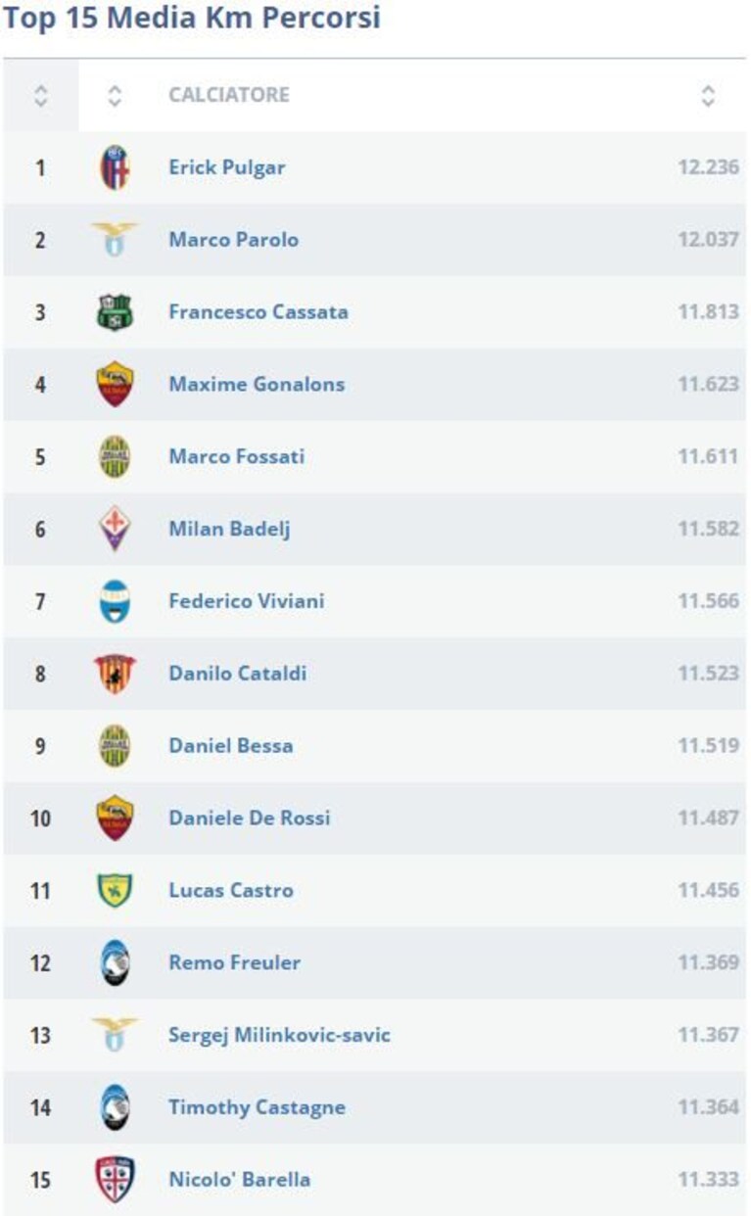Click the Hellas Verona crest beside Daniel Bessa
Image resolution: width=751 pixels, height=1216 pixels.
[115, 746]
